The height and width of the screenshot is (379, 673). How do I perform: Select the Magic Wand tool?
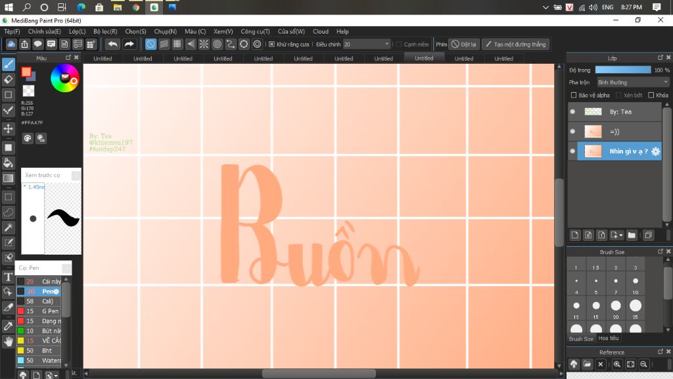coord(8,227)
